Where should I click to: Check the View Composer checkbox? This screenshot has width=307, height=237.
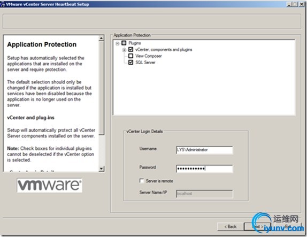pos(131,56)
